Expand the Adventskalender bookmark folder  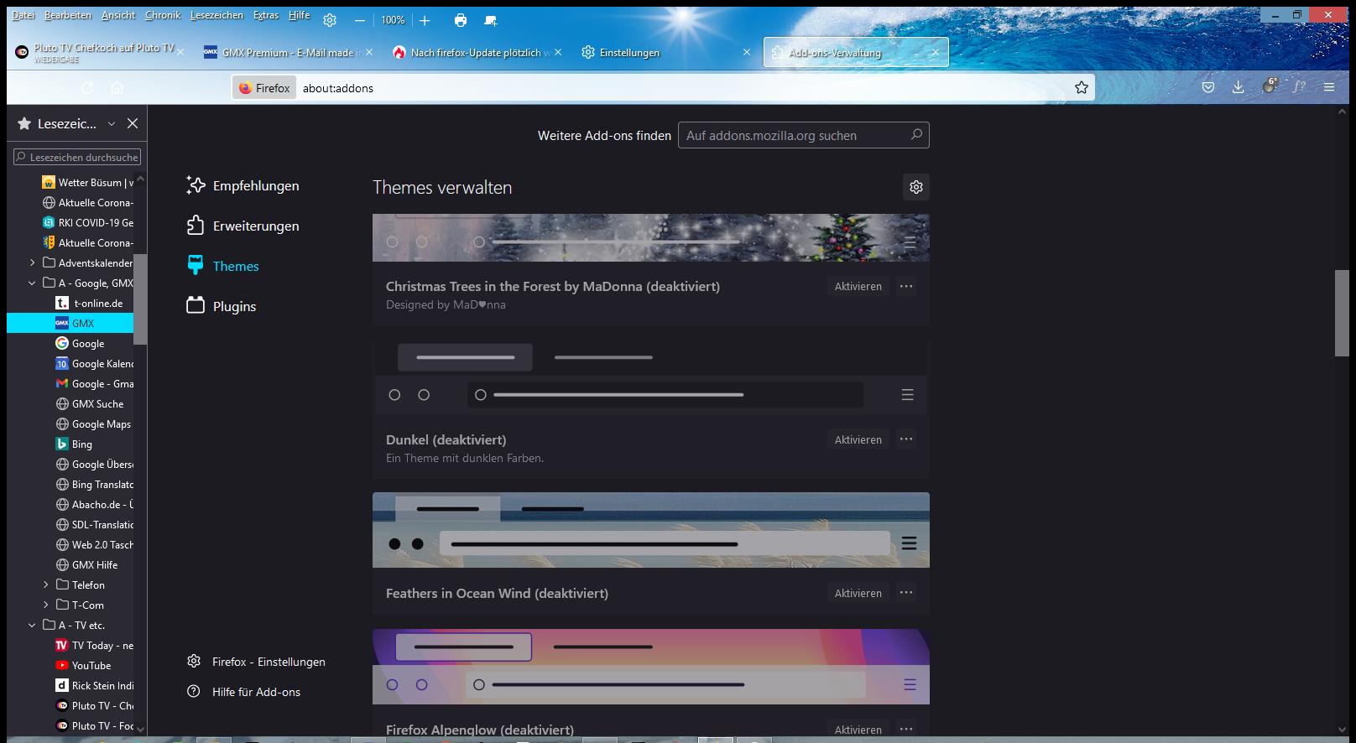33,262
